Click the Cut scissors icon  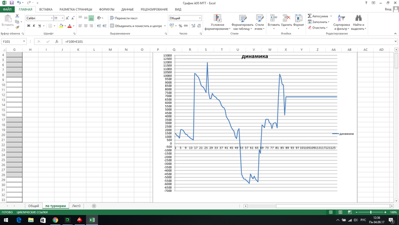(x=17, y=16)
